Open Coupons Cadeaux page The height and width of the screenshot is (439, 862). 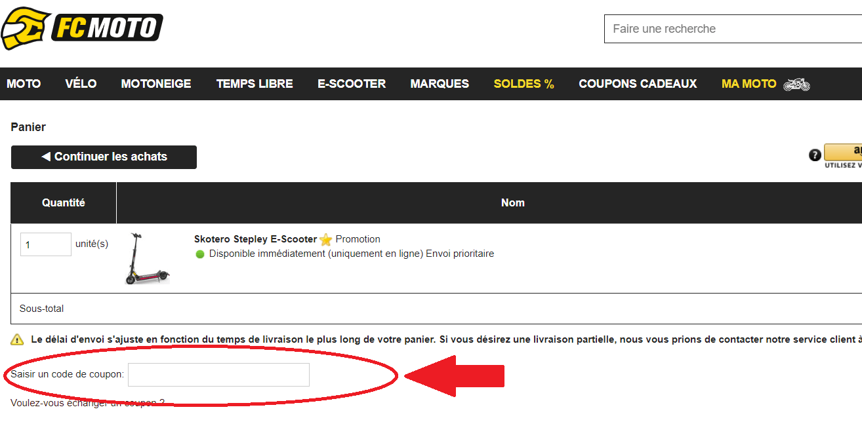pos(638,84)
